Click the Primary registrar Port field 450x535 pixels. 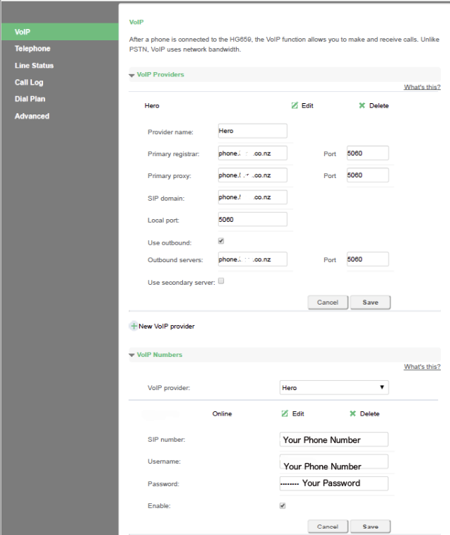pos(368,153)
